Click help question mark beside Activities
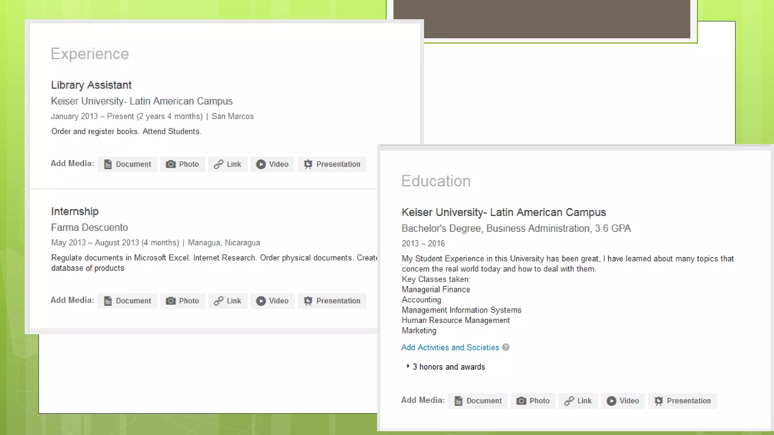Screen dimensions: 774x435 pyautogui.click(x=506, y=347)
